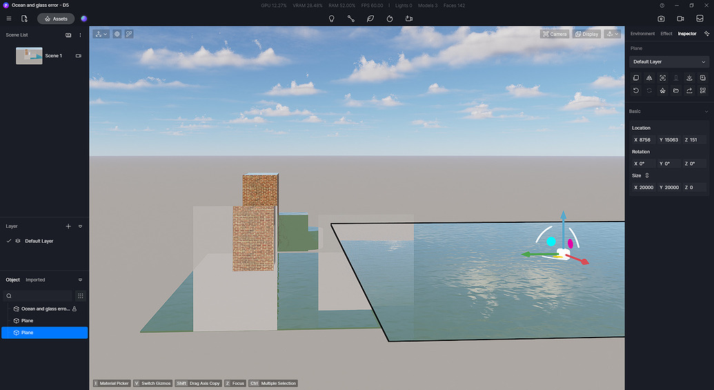Select the Ocean and glass error model row
Screen dimensions: 714x390
click(x=45, y=309)
